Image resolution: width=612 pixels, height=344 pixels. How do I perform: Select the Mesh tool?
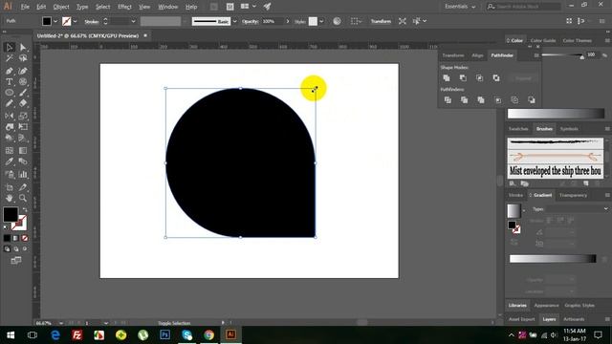[10, 151]
